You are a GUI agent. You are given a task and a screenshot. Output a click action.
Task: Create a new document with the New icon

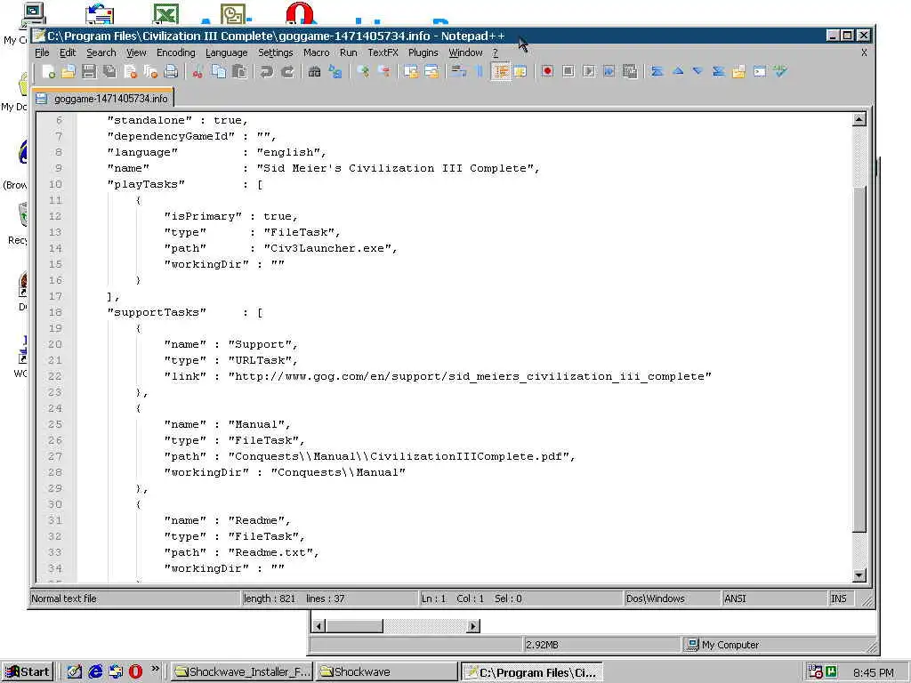pyautogui.click(x=49, y=71)
